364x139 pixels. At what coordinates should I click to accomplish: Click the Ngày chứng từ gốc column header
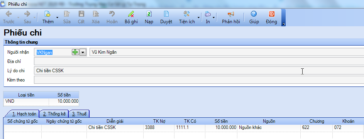pos(64,121)
